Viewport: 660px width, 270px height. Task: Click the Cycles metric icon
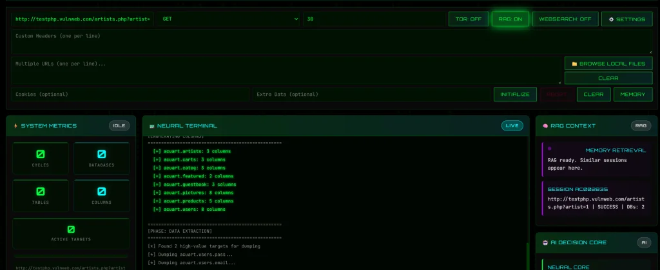click(40, 154)
